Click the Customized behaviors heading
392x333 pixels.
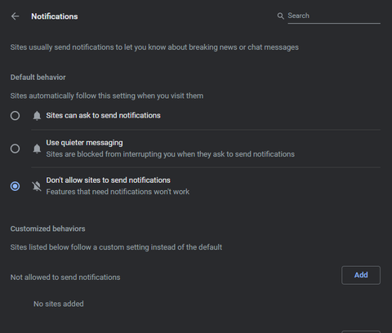[x=47, y=229]
